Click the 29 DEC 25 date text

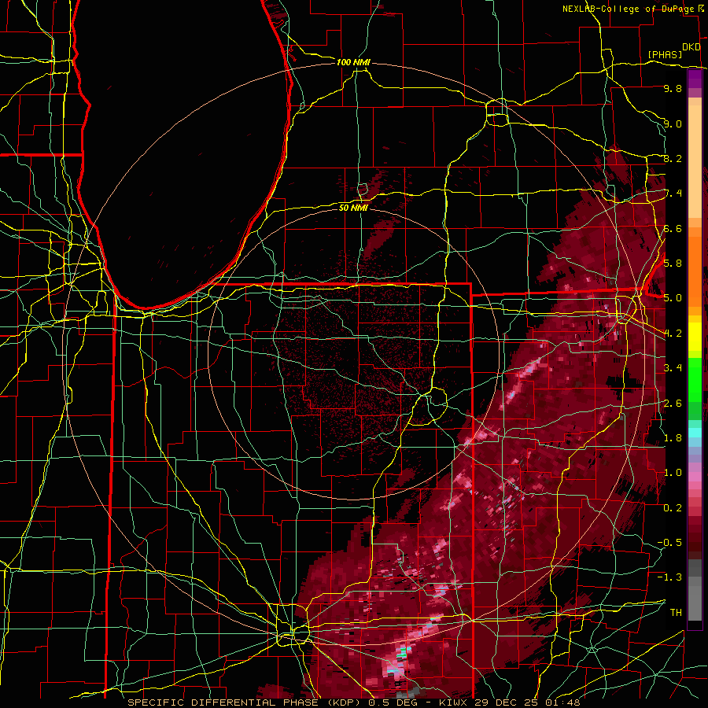(507, 702)
